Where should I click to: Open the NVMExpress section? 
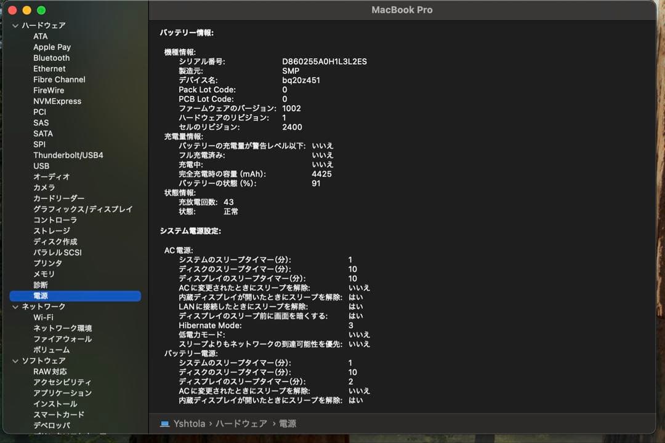coord(57,101)
